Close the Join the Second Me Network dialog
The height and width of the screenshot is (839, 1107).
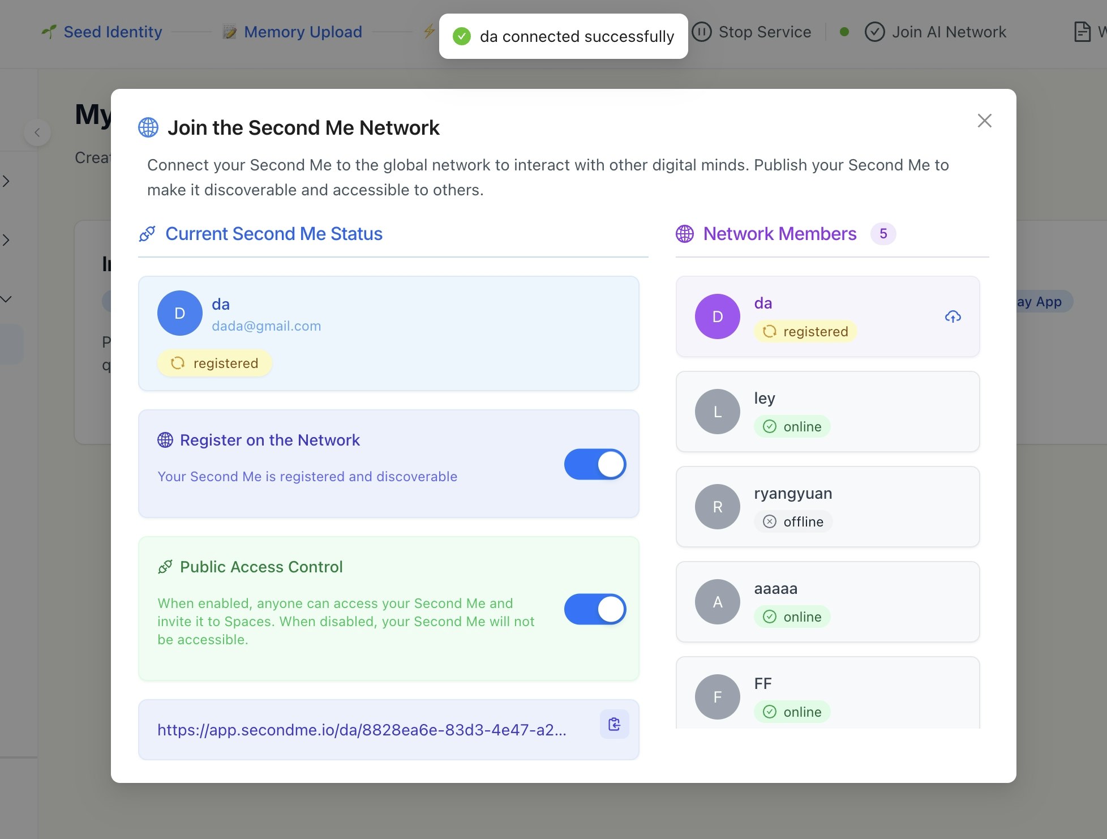point(985,121)
